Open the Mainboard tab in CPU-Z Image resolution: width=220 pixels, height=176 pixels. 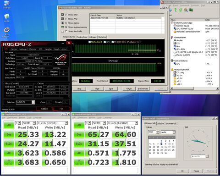[23, 49]
